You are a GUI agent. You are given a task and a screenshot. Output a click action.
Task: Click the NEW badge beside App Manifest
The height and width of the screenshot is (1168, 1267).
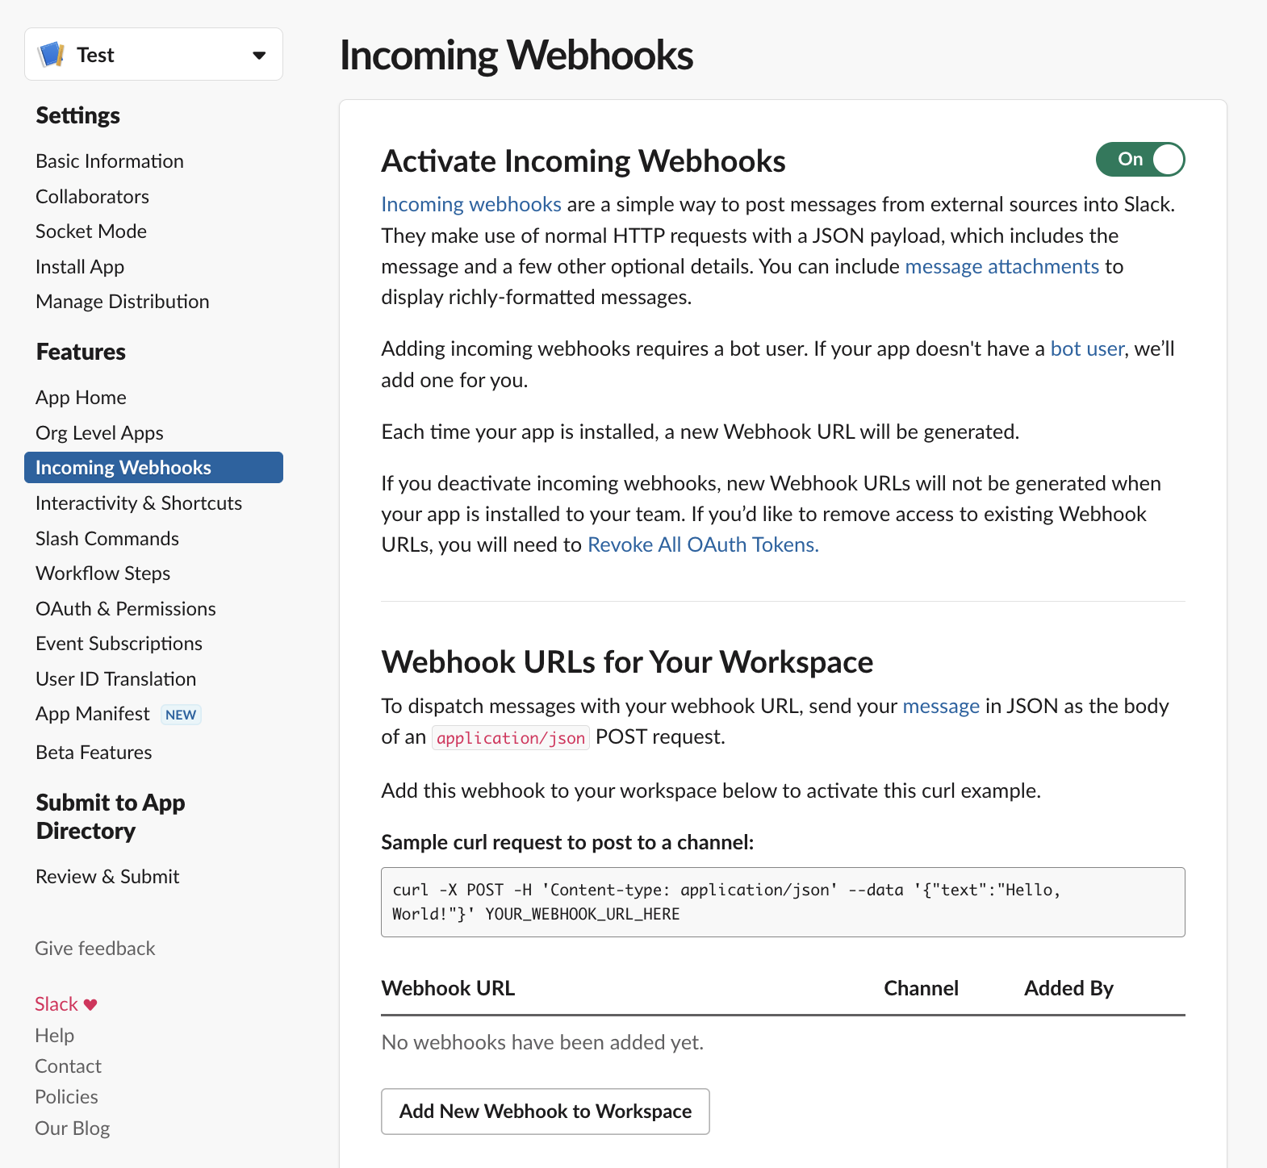tap(181, 715)
